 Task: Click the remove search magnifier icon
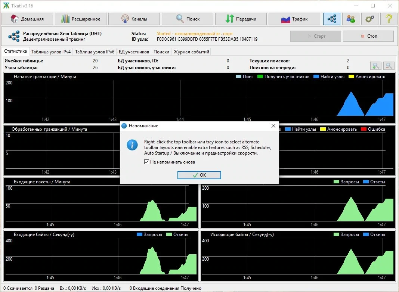[x=389, y=66]
